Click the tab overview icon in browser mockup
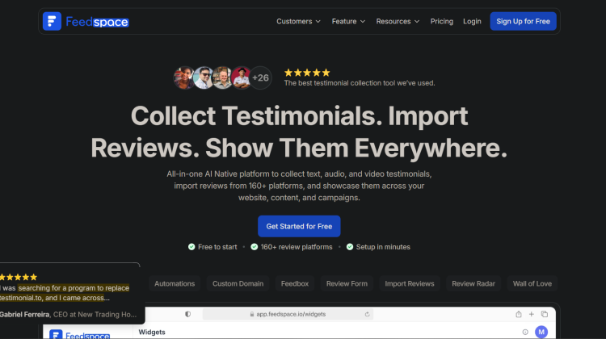The height and width of the screenshot is (339, 606). pyautogui.click(x=545, y=314)
